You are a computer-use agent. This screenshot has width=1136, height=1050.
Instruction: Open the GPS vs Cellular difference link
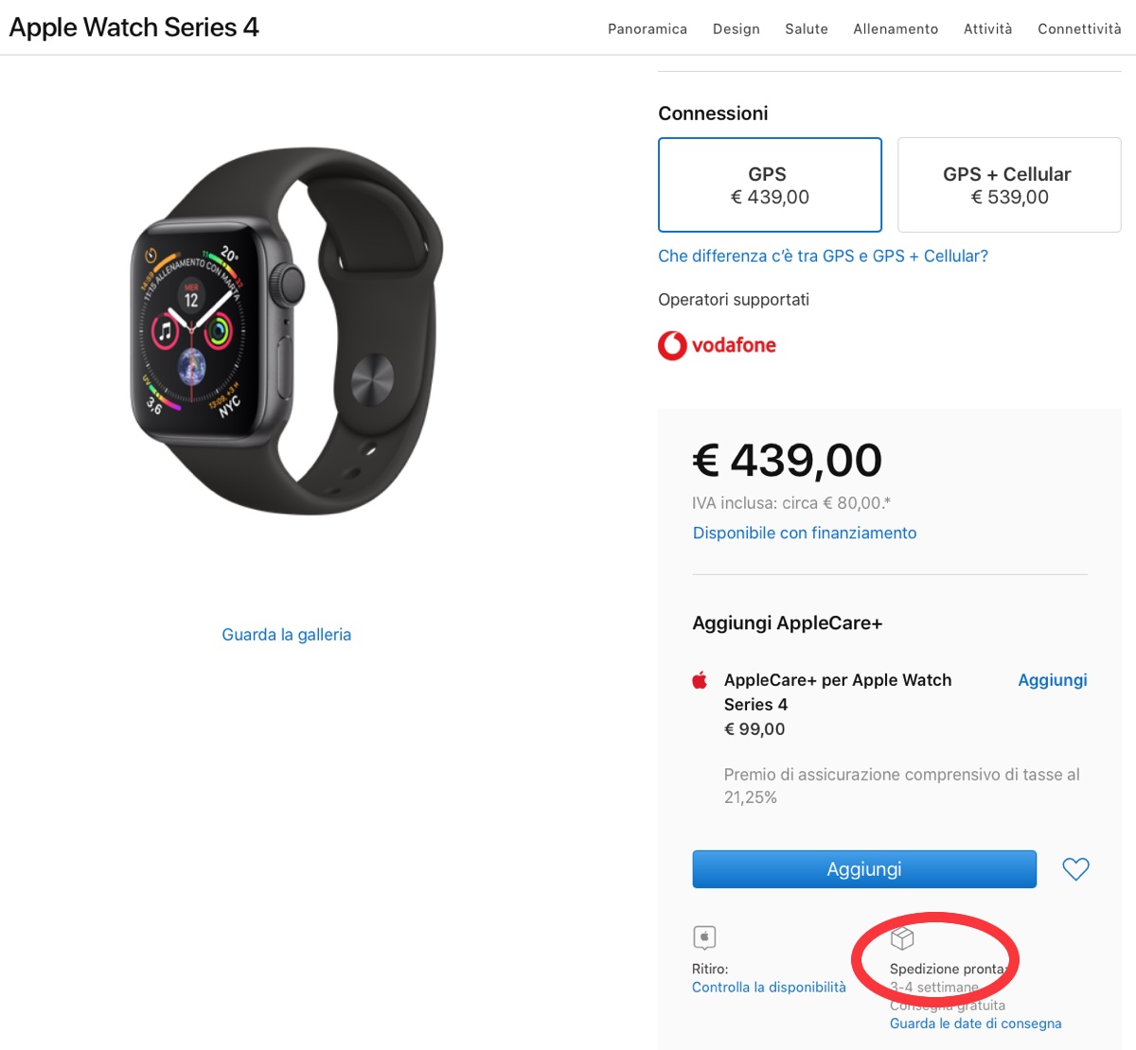pos(823,256)
